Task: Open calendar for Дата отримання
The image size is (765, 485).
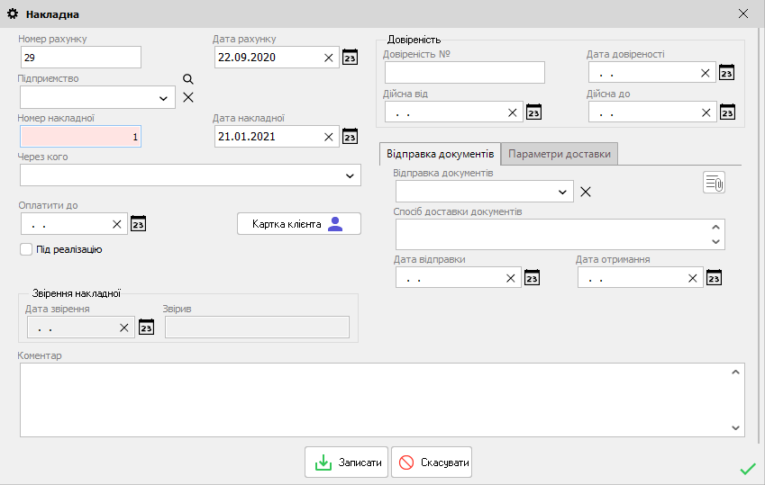Action: point(715,278)
